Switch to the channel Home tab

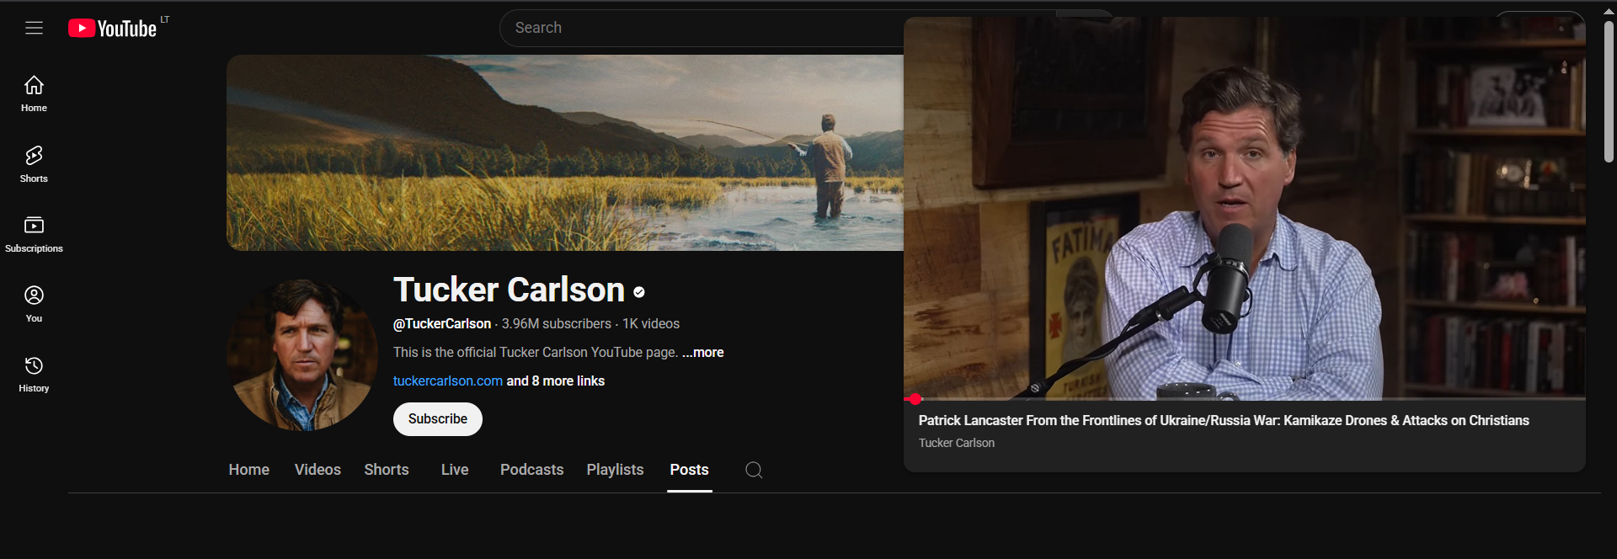coord(249,470)
